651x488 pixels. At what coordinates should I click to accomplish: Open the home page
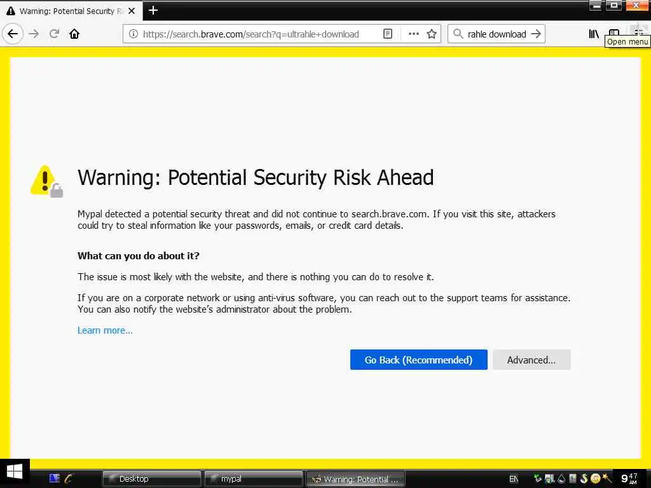point(74,34)
